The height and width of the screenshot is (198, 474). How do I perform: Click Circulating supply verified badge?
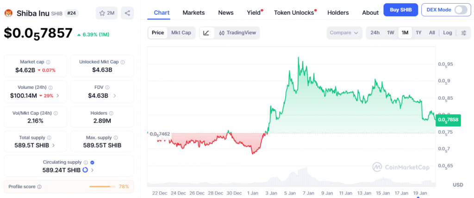[92, 162]
